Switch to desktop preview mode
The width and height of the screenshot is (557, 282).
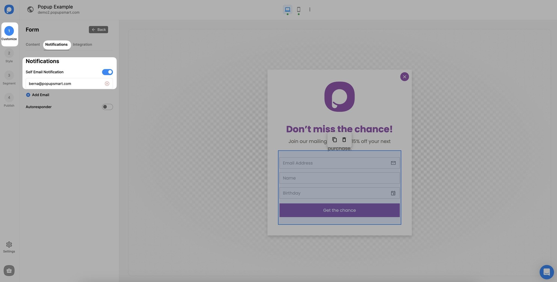[287, 9]
